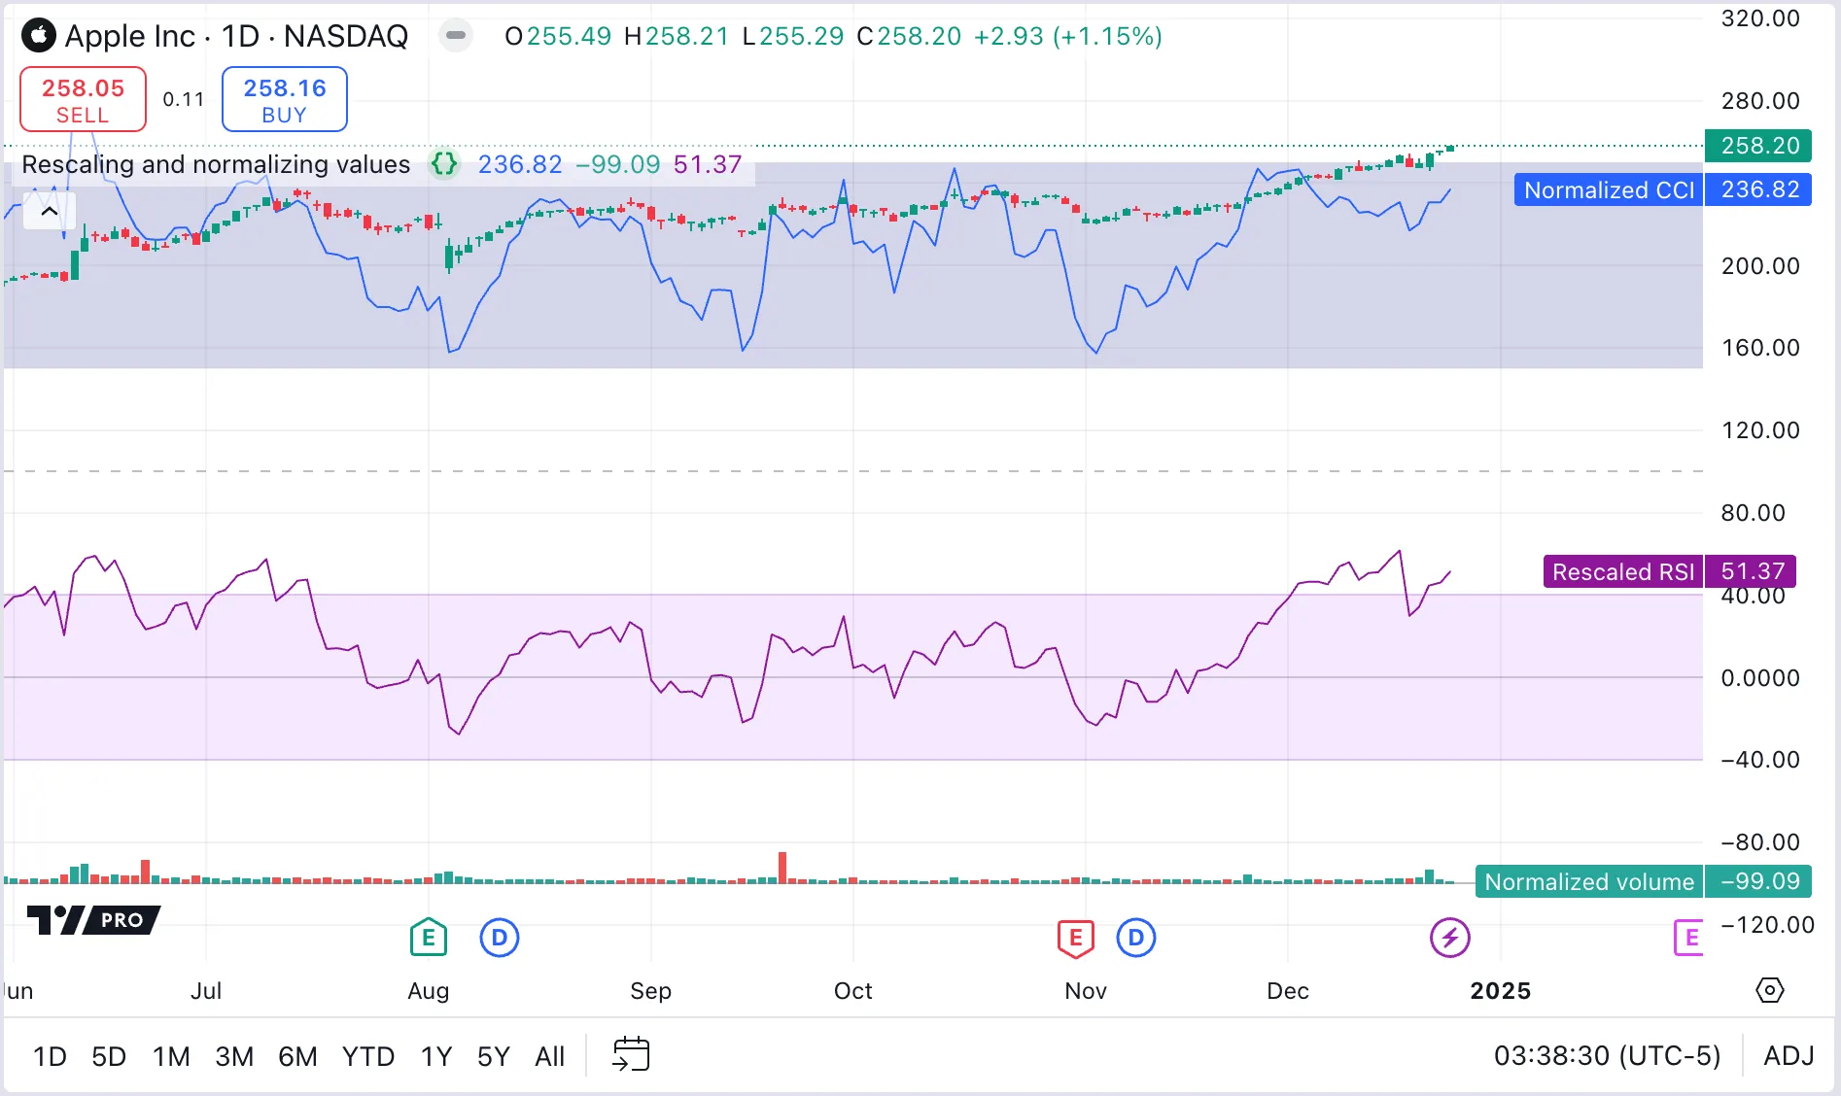Click the Apple logo symbol icon

39,36
